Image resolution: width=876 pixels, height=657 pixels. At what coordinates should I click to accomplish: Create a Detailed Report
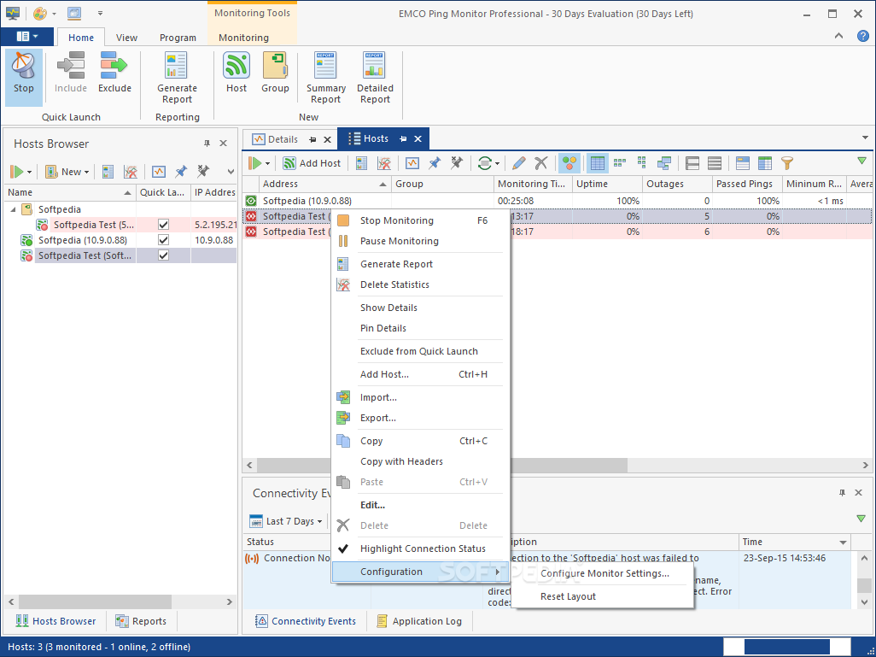point(375,78)
